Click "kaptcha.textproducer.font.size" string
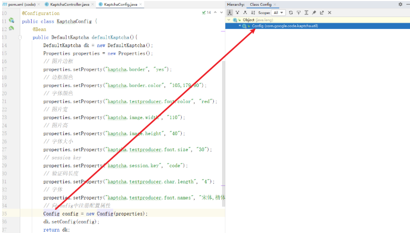 148,150
